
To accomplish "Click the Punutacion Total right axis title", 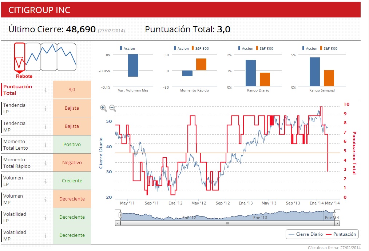I will [354, 153].
